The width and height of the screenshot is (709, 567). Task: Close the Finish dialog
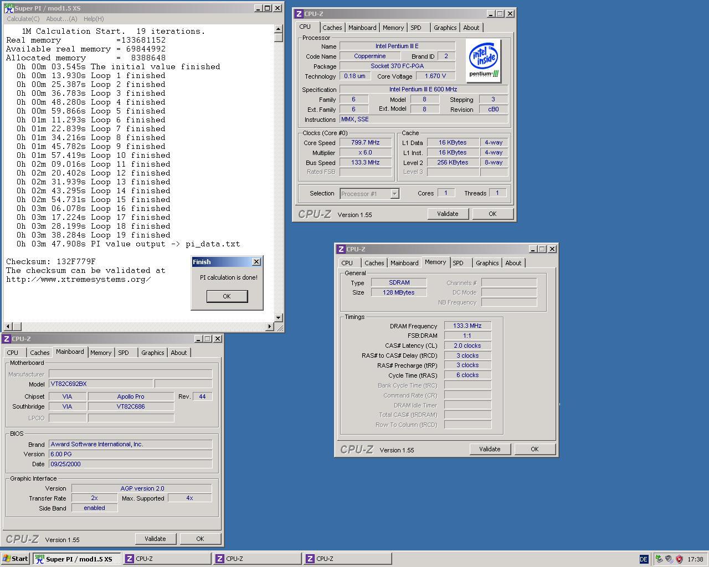point(256,262)
